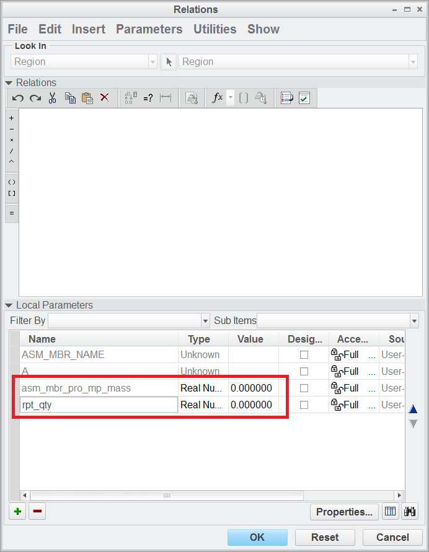429x552 pixels.
Task: Toggle dimension names and values icon
Action: pos(131,98)
